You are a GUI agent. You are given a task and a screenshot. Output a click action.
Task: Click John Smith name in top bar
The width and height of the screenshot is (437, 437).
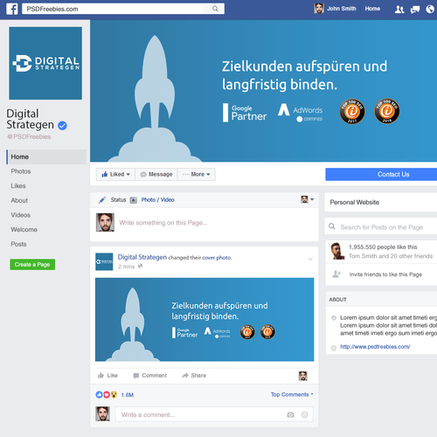click(x=341, y=9)
